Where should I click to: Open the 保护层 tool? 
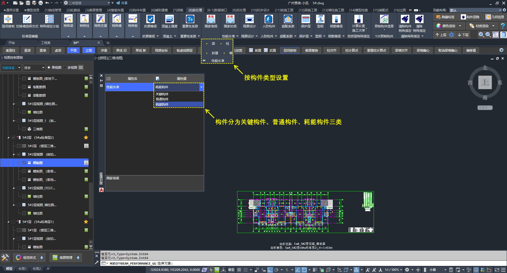tap(306, 19)
